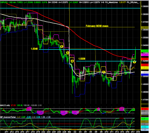Click the 1.48000 price axis label
The width and height of the screenshot is (149, 133).
pos(145,92)
